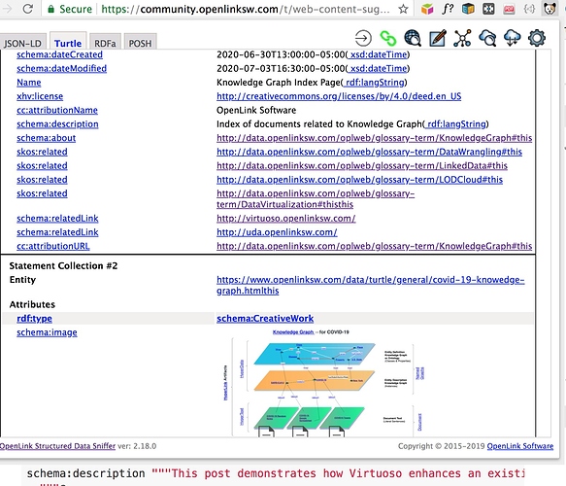The width and height of the screenshot is (566, 486).
Task: Click the blue-orange box extension icon
Action: point(468,9)
